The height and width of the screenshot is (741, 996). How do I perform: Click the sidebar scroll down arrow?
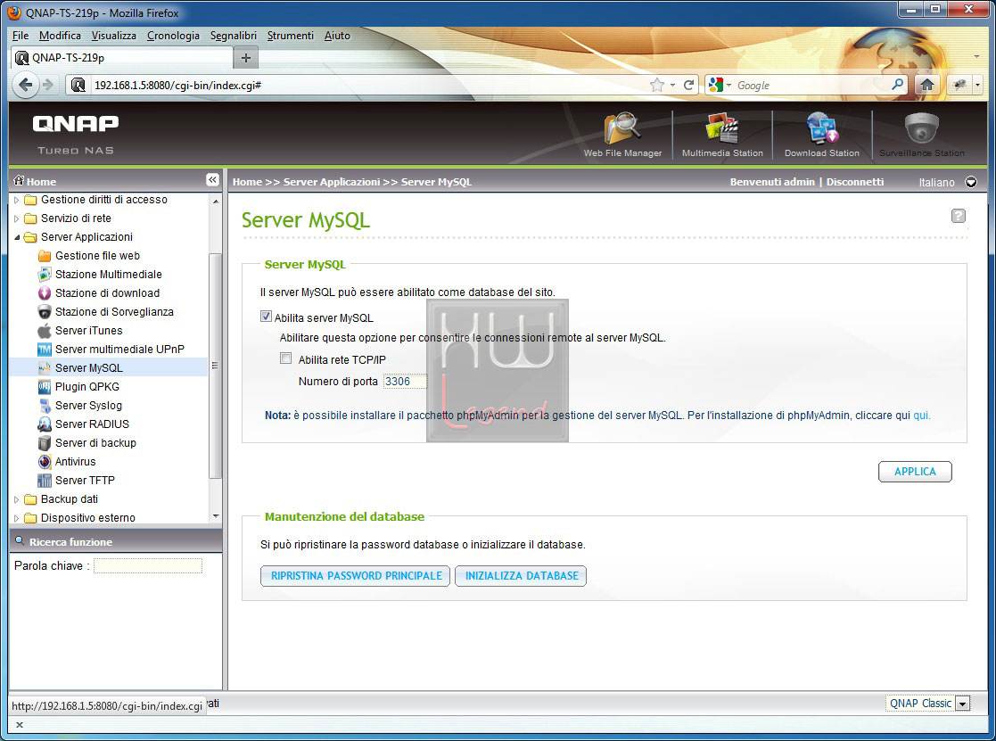(x=215, y=516)
